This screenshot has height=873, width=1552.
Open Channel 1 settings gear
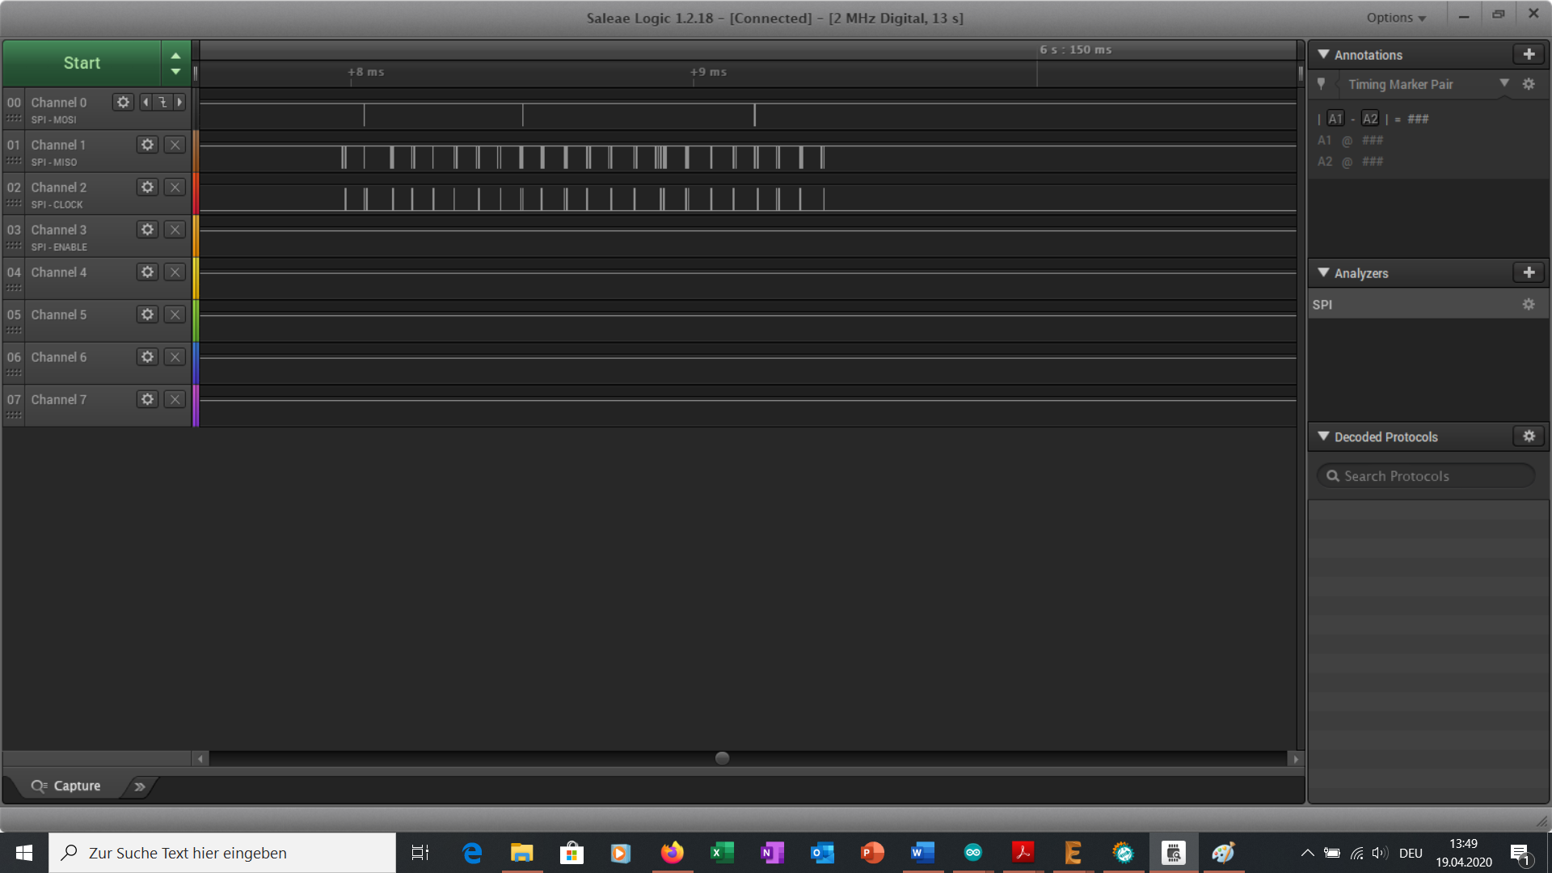point(147,145)
